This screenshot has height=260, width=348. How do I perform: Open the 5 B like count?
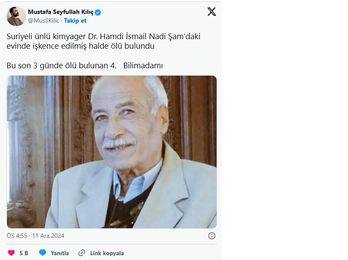click(24, 253)
